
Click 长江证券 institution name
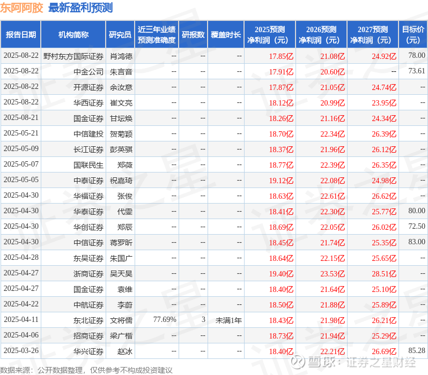pos(88,149)
